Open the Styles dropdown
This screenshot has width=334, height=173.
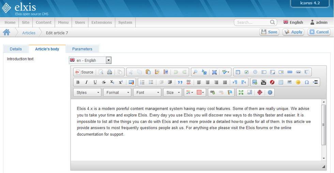(x=87, y=93)
